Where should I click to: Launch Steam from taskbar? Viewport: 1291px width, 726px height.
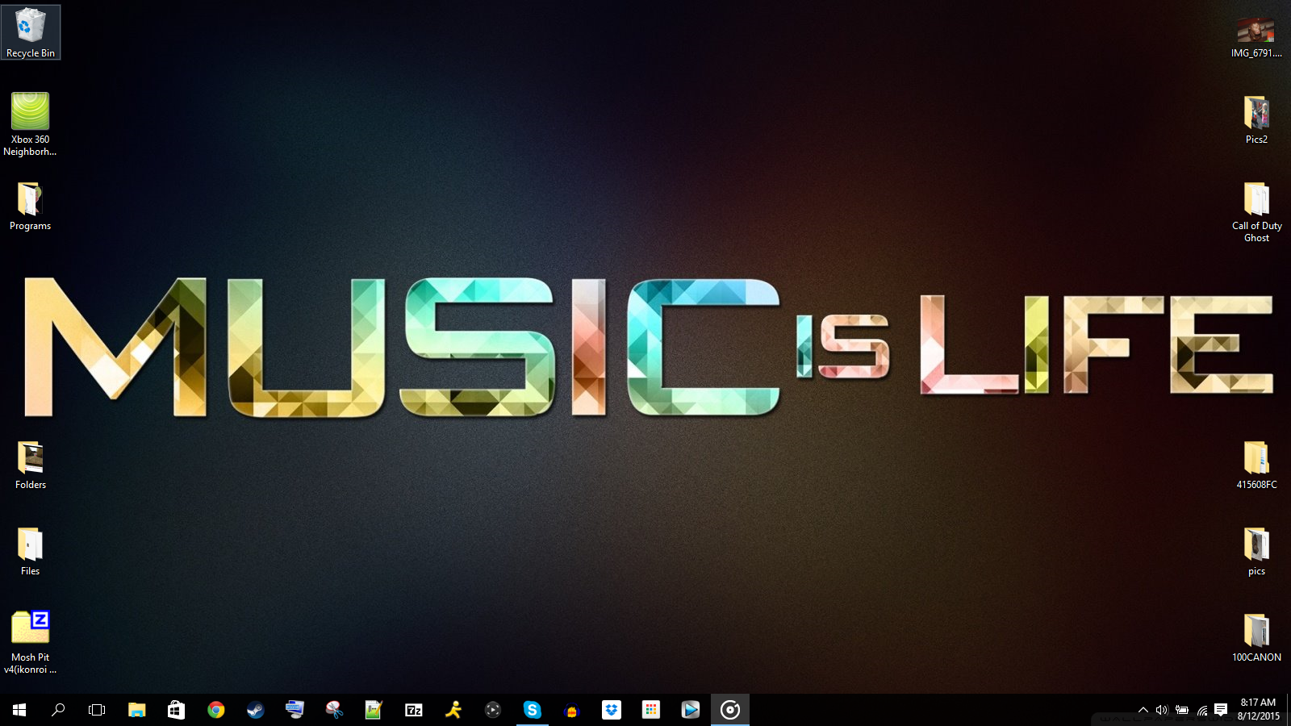pyautogui.click(x=255, y=710)
